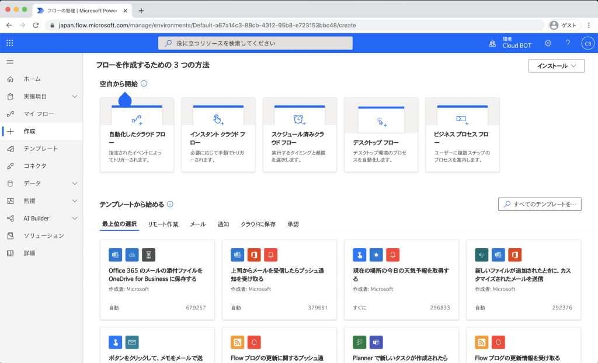Viewport: 598px width, 363px height.
Task: Click the business process flow icon
Action: click(x=463, y=120)
